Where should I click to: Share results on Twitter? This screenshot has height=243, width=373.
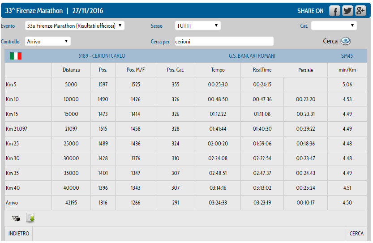(x=347, y=11)
